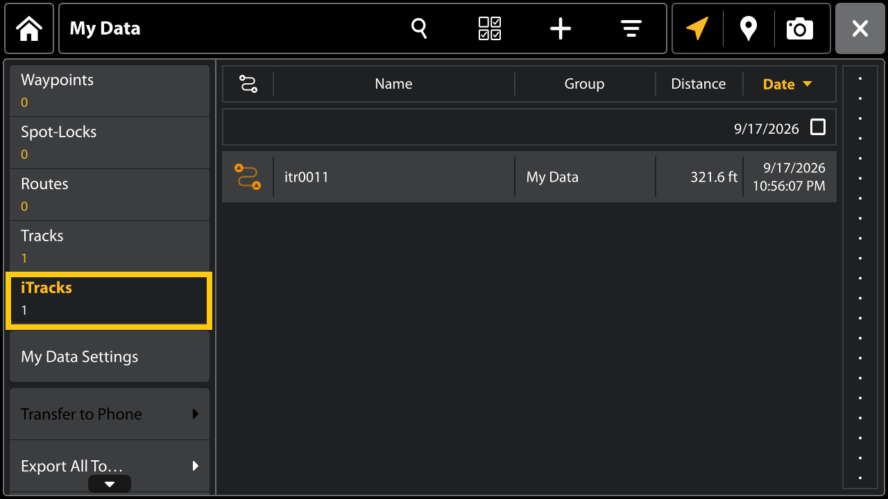Screen dimensions: 888x499
Task: Sort the list by Distance
Action: (x=699, y=84)
